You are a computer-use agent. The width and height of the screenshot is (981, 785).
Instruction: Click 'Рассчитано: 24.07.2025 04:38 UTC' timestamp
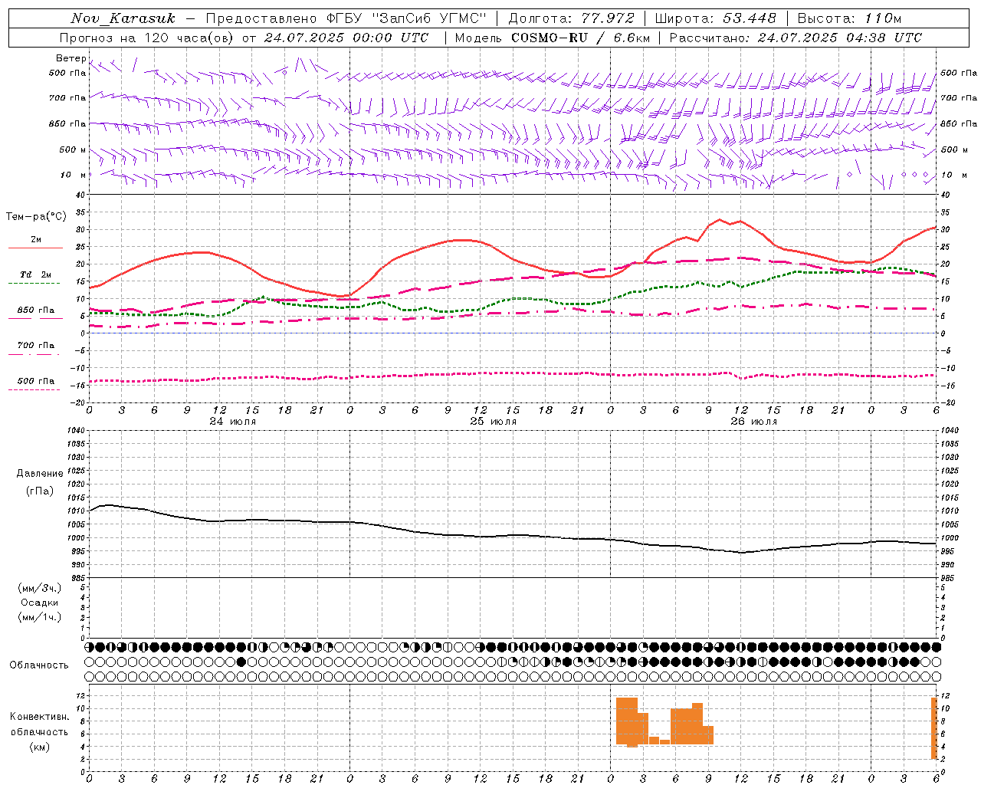[x=796, y=38]
